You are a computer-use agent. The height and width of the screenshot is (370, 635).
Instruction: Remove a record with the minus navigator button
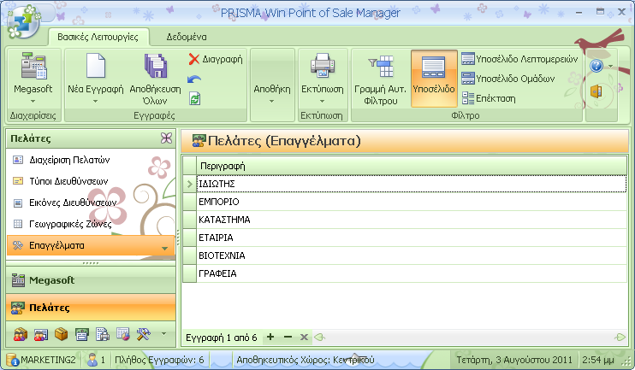pos(288,337)
